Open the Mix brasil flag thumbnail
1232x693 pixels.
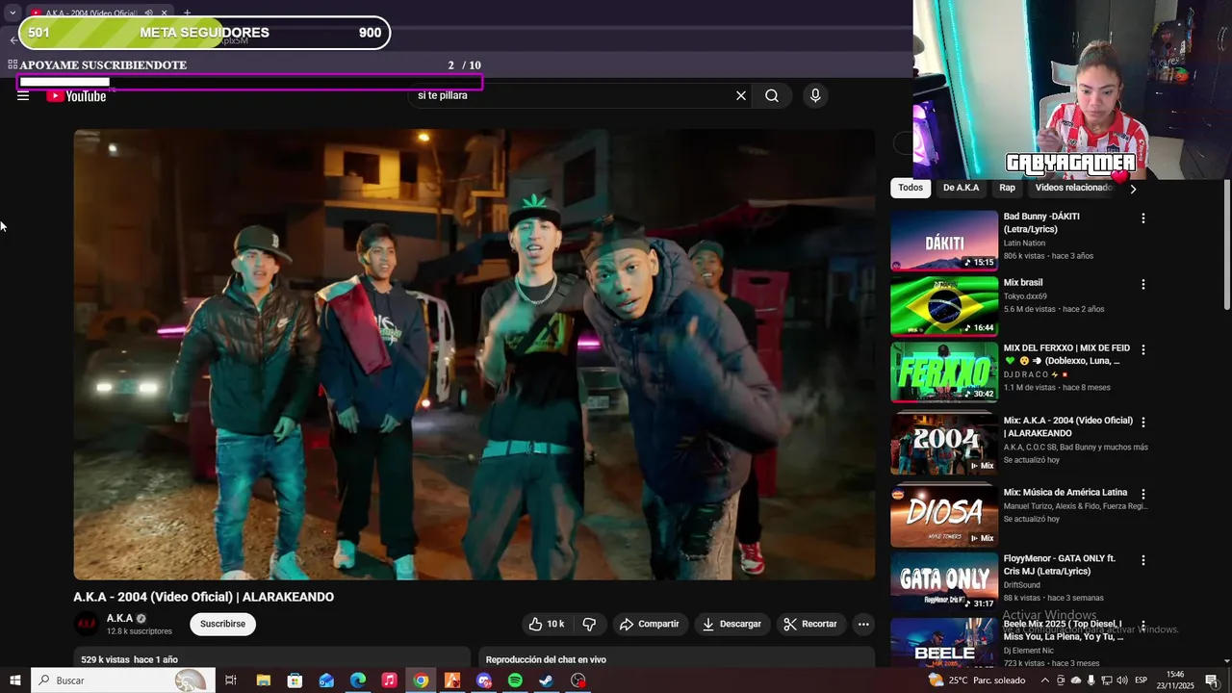944,306
